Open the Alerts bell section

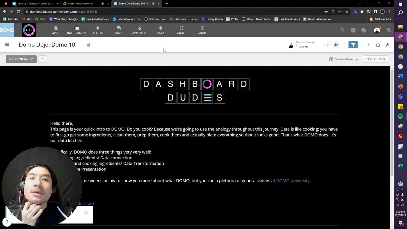[98, 30]
